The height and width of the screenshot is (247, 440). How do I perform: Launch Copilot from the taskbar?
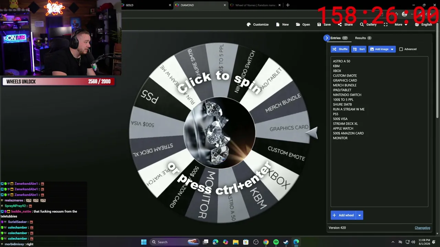click(x=225, y=242)
